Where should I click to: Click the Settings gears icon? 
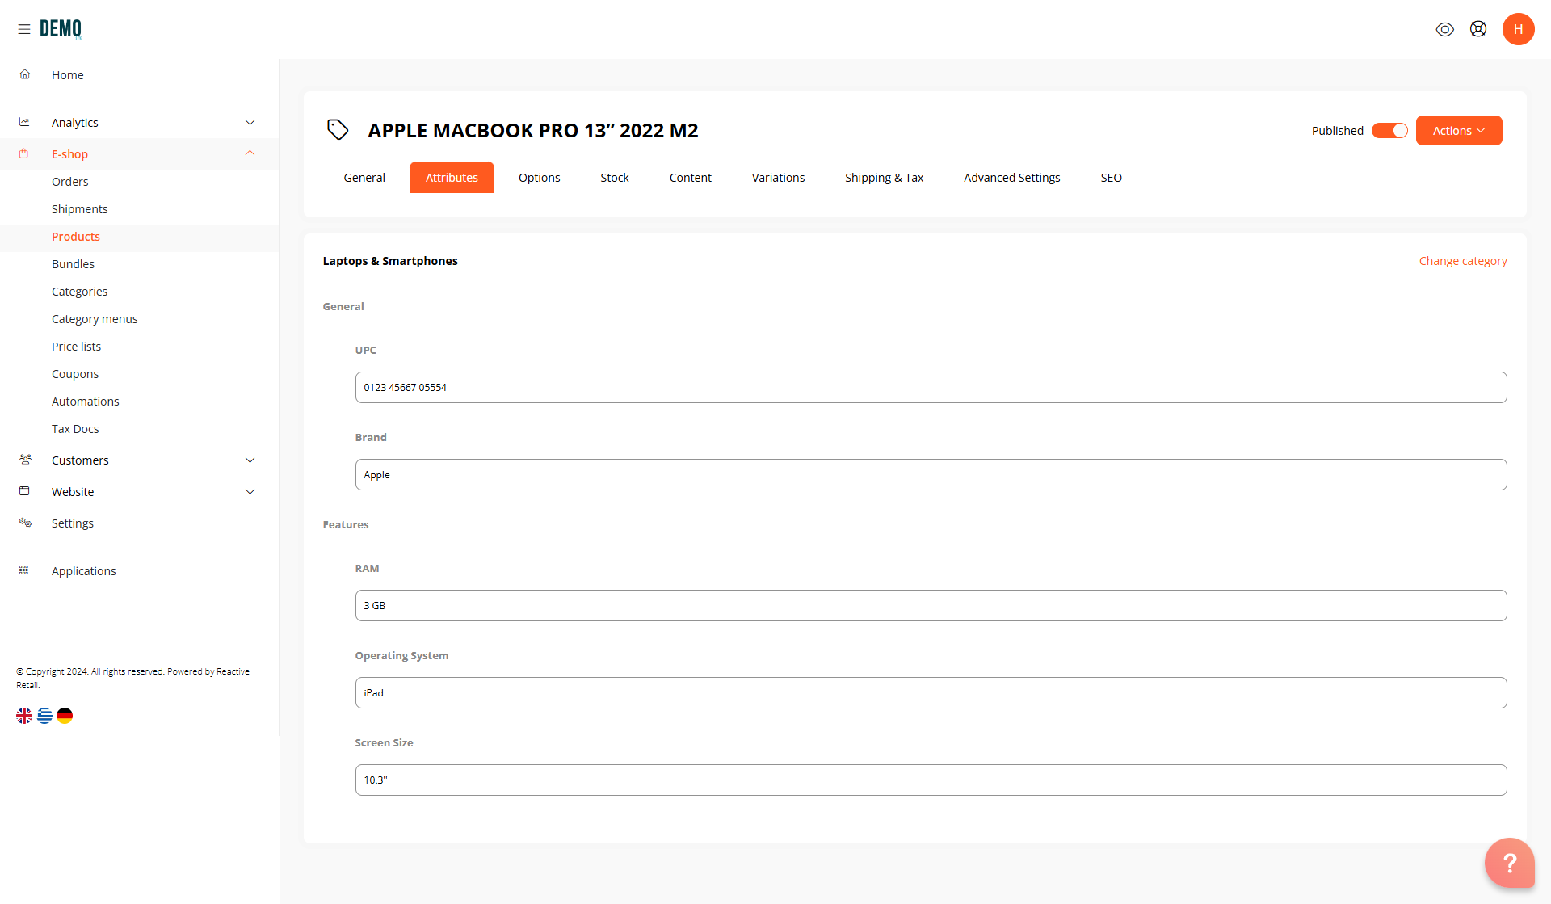[25, 523]
